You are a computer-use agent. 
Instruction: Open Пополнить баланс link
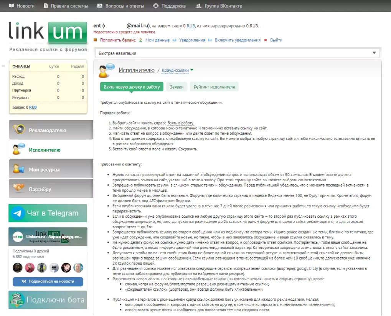point(118,40)
